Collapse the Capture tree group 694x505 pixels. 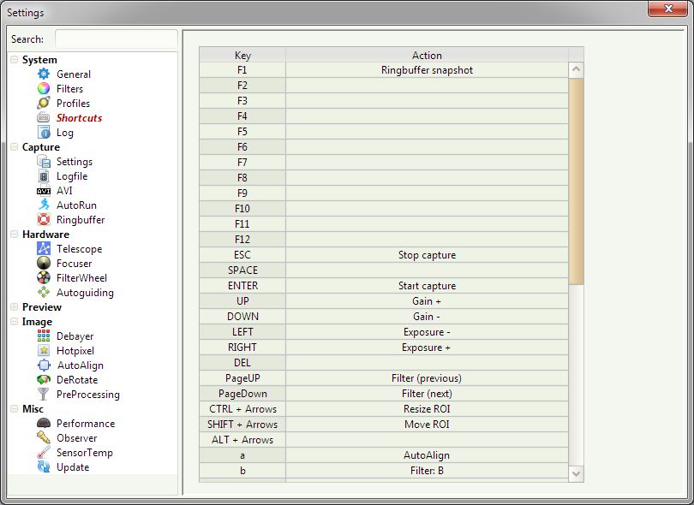click(x=15, y=147)
